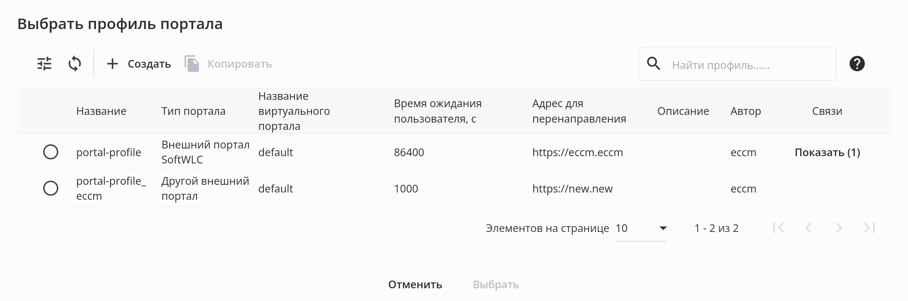
Task: Click the Автор column header
Action: (x=746, y=111)
